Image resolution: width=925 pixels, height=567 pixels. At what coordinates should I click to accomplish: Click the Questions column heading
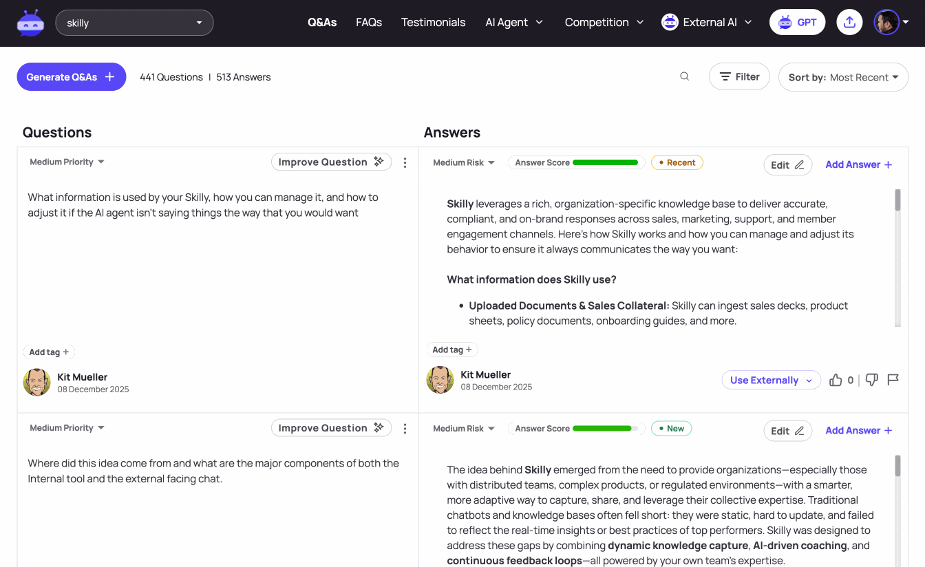click(57, 133)
